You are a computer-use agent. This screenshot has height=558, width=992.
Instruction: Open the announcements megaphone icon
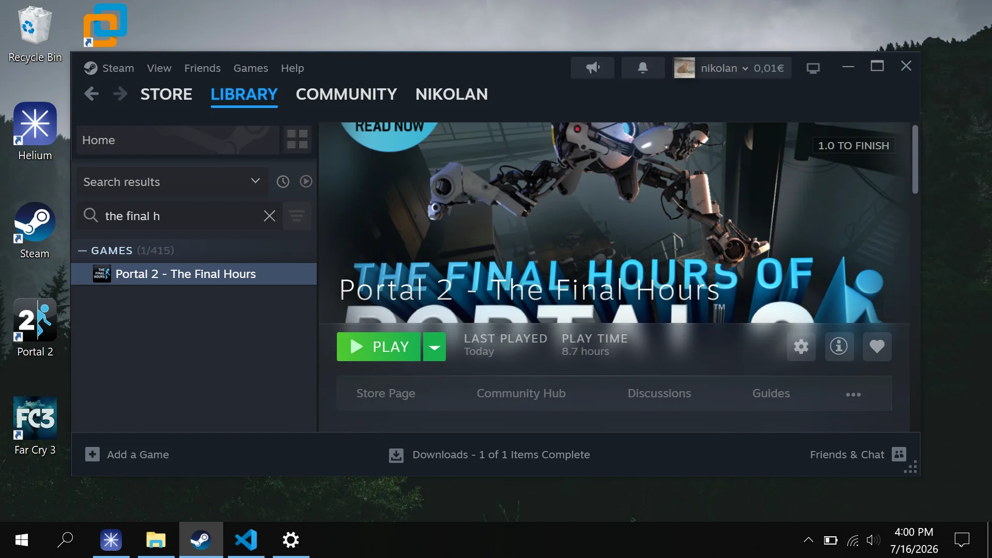coord(593,68)
